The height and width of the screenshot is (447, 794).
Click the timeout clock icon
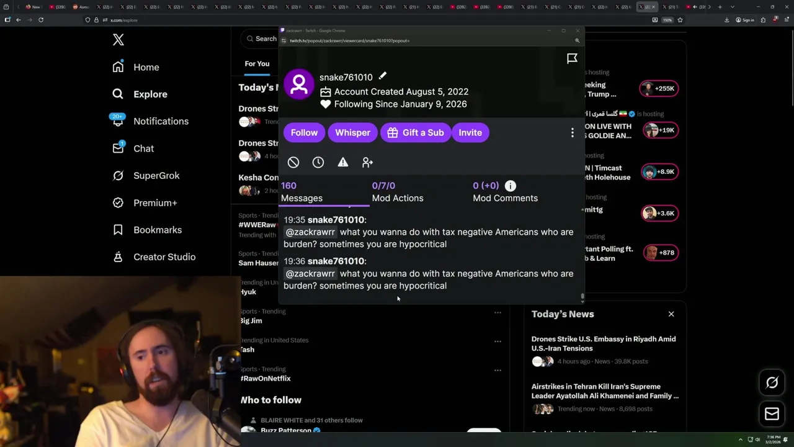tap(318, 163)
